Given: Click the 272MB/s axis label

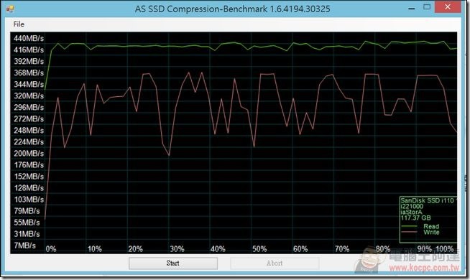Looking at the screenshot, I should [29, 119].
